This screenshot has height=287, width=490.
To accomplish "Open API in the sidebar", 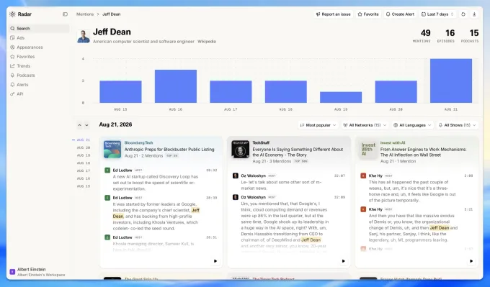I will pos(39,94).
